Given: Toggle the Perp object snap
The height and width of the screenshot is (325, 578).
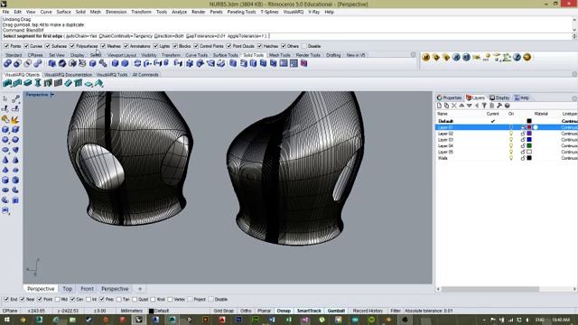Looking at the screenshot, I should (102, 300).
